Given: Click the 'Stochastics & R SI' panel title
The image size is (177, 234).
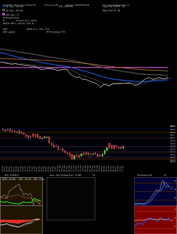Looking at the screenshot, I should point(152,175).
